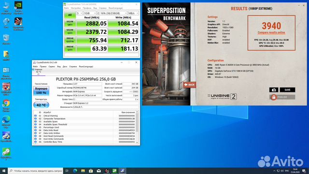This screenshot has width=309, height=174.
Task: Open the drive C: 16% selection dropdown
Action: click(x=112, y=13)
